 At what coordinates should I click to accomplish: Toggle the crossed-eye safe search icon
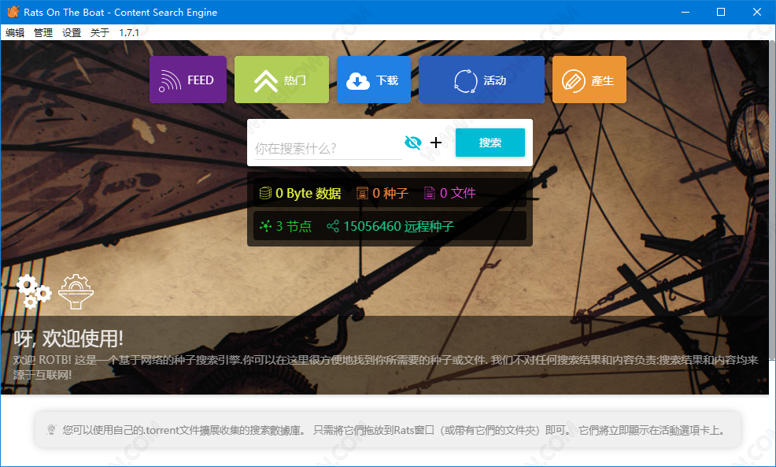pos(412,143)
